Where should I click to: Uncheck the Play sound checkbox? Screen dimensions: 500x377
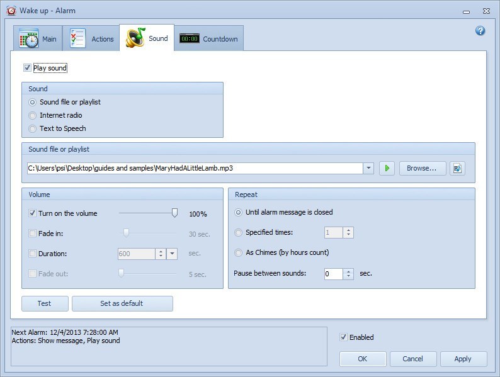click(x=28, y=68)
